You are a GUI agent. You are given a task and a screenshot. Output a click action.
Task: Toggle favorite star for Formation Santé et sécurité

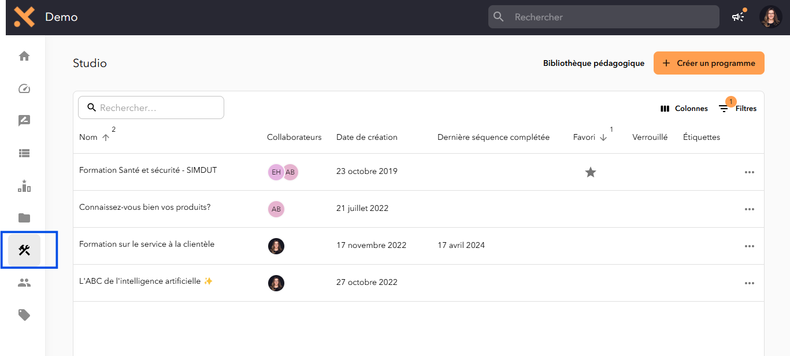pos(591,172)
